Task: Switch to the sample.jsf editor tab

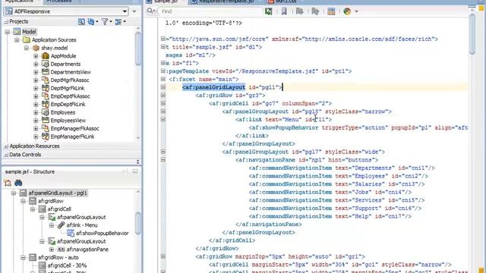Action: click(166, 2)
